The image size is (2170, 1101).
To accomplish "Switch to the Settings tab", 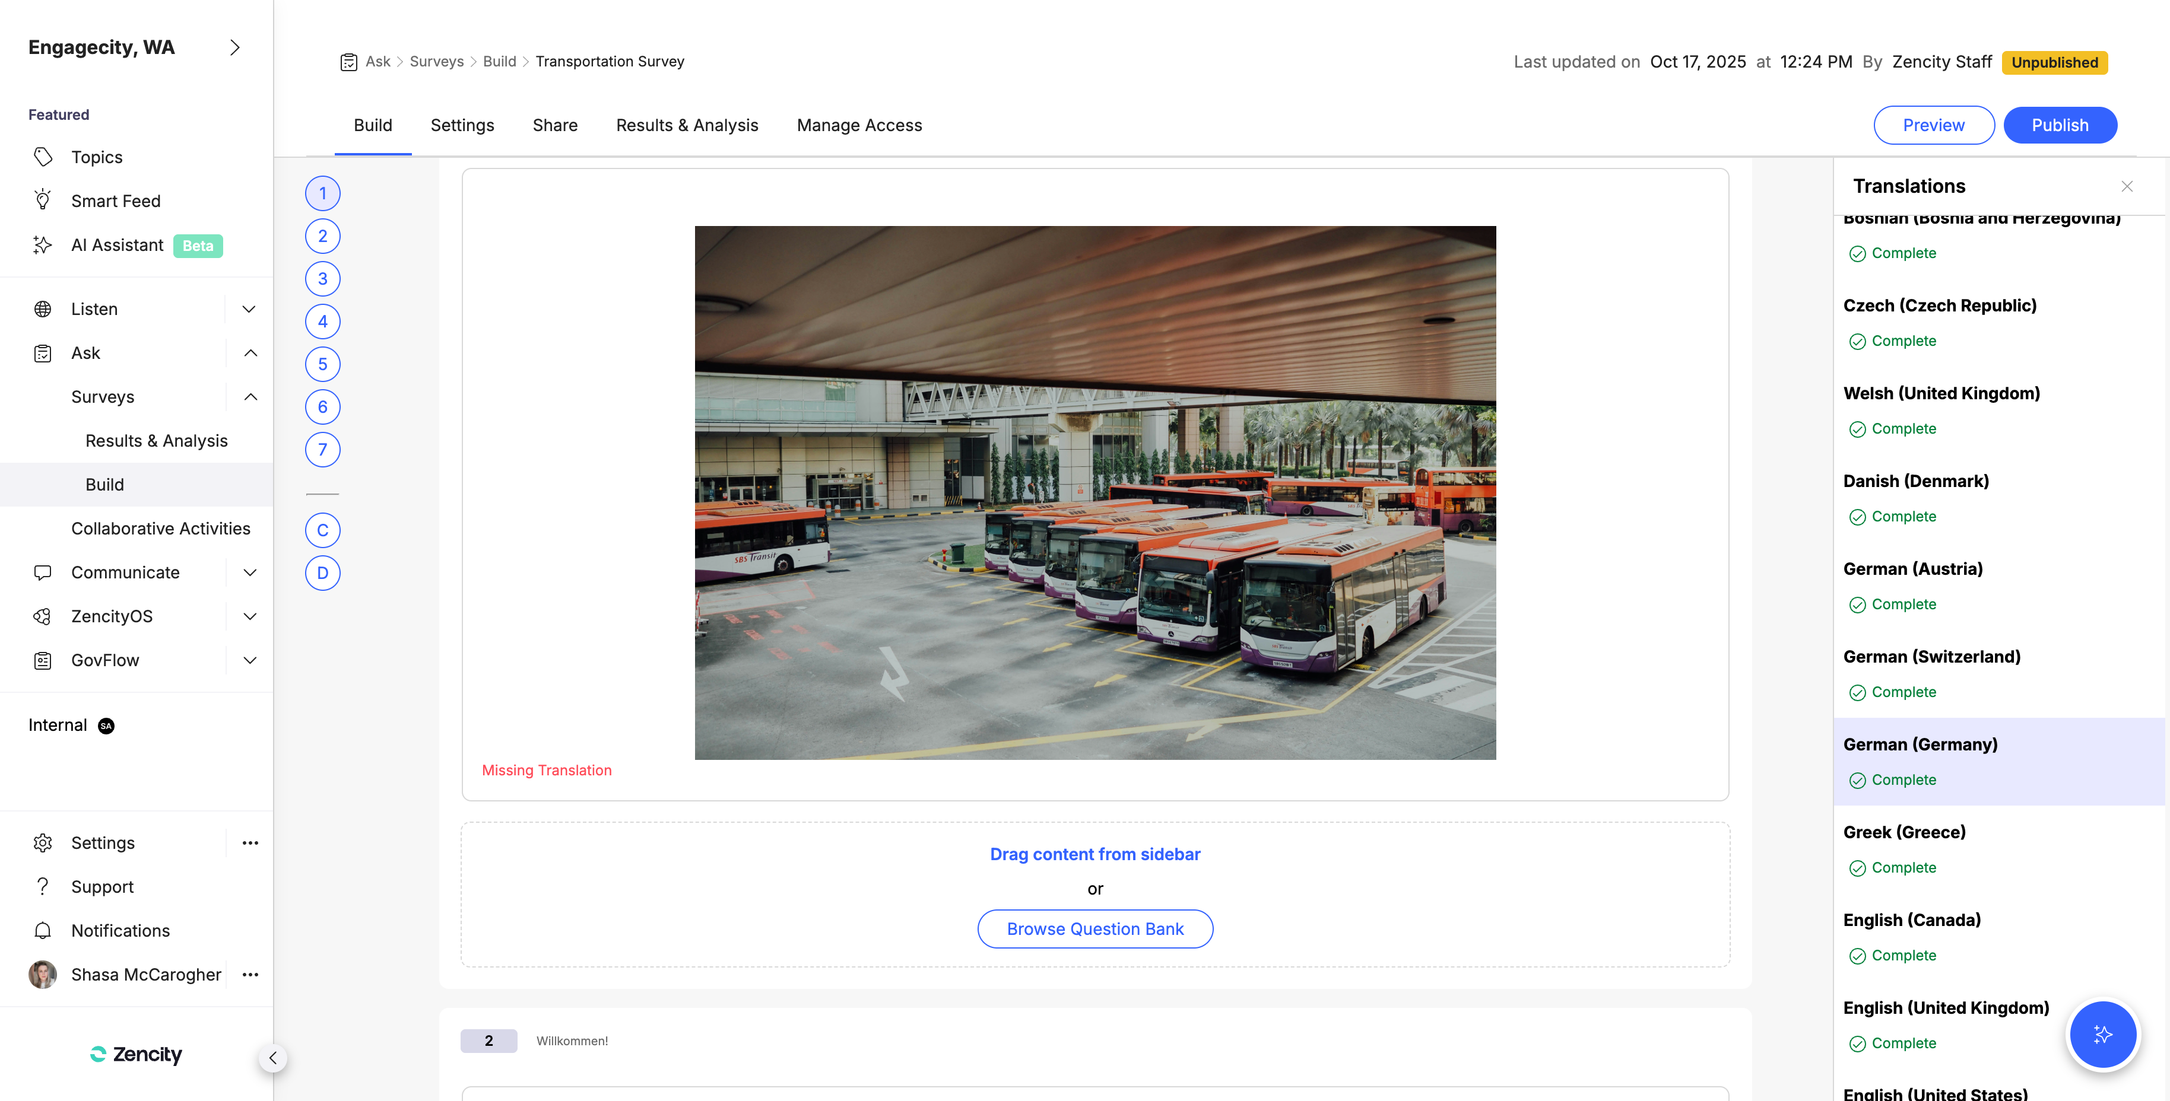I will pos(462,125).
